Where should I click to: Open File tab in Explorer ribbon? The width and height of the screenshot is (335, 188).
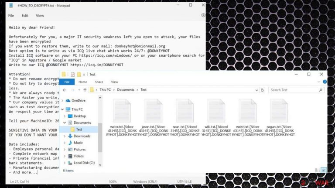click(67, 82)
